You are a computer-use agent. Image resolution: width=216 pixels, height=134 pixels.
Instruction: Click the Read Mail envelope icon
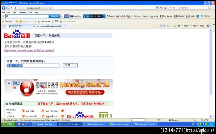click(x=174, y=26)
